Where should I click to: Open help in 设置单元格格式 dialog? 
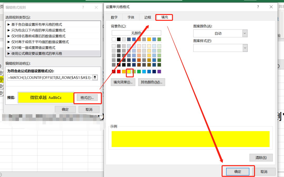click(x=258, y=7)
